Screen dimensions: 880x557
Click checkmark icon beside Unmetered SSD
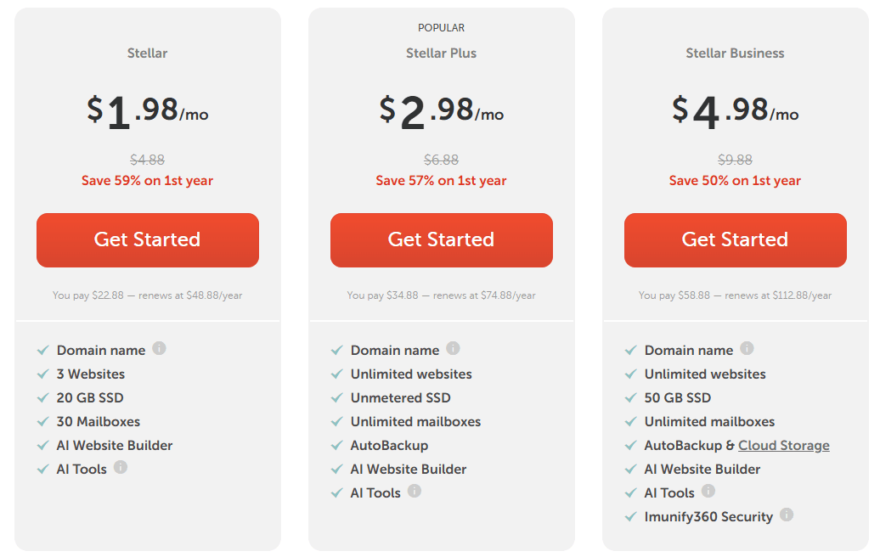[336, 397]
